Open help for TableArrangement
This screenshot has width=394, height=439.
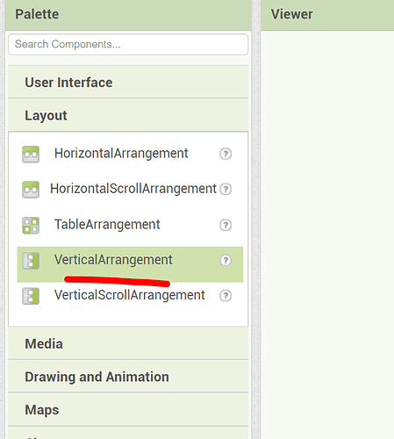tap(226, 225)
